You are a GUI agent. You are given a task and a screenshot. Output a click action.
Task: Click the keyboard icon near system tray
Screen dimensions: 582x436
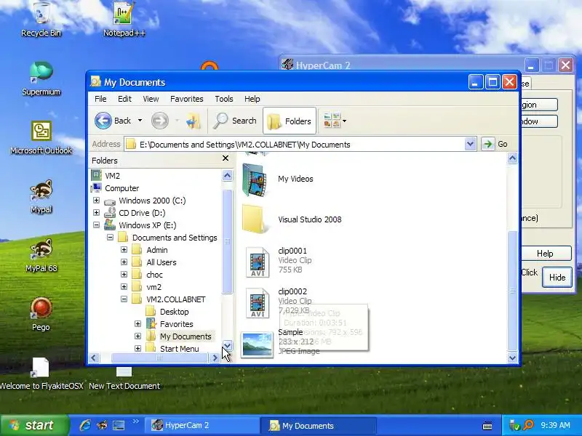pos(487,426)
